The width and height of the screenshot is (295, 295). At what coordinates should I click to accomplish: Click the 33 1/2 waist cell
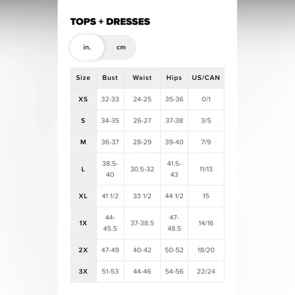142,196
